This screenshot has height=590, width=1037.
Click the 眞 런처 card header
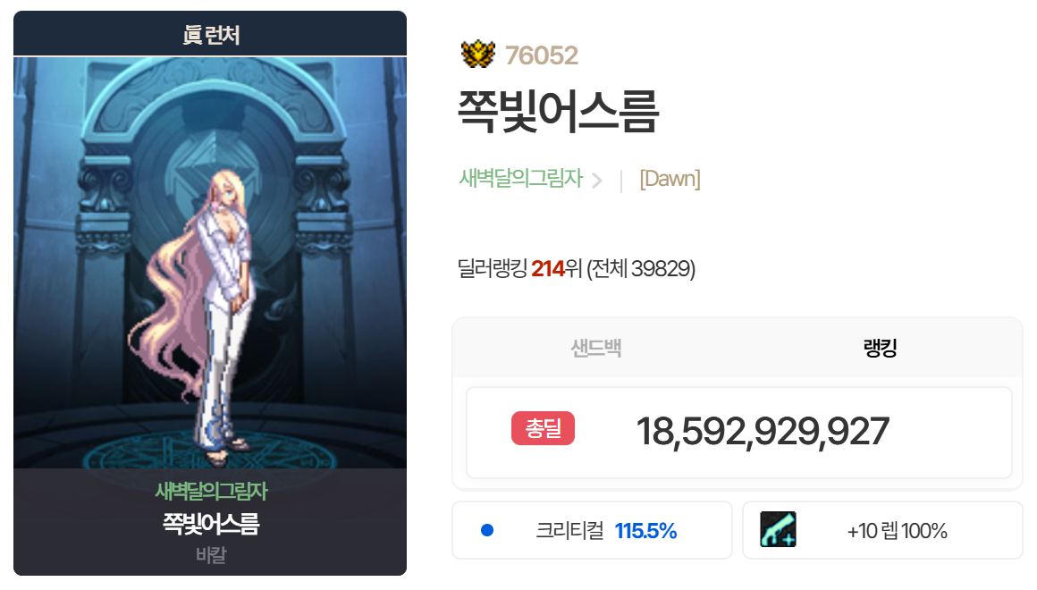210,34
